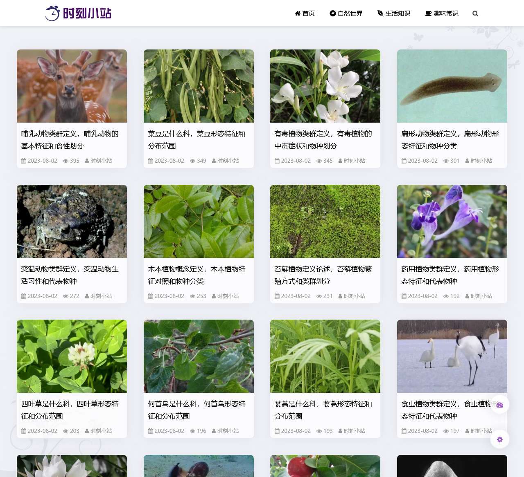Click the deer thumbnail of the 哺乳动物 article
524x477 pixels.
[x=72, y=86]
